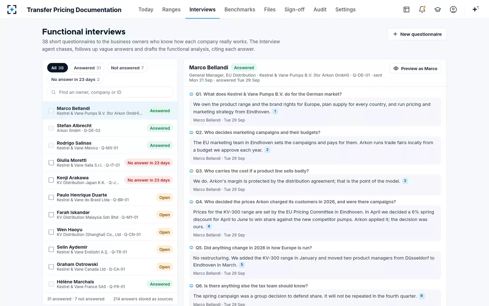Go to the Files tab
The image size is (489, 306).
click(x=270, y=10)
